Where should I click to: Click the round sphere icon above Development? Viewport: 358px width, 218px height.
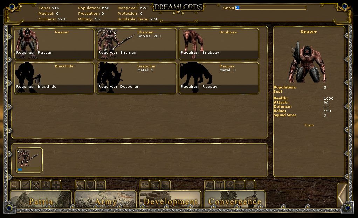(x=165, y=185)
